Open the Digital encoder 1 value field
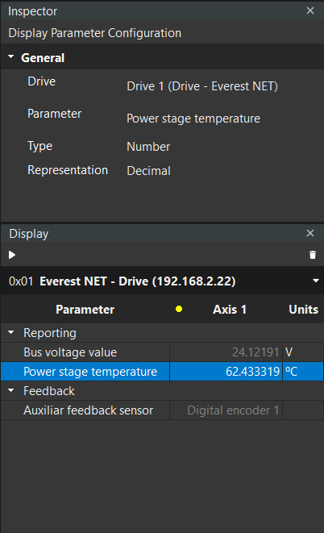This screenshot has width=324, height=533. click(x=226, y=410)
